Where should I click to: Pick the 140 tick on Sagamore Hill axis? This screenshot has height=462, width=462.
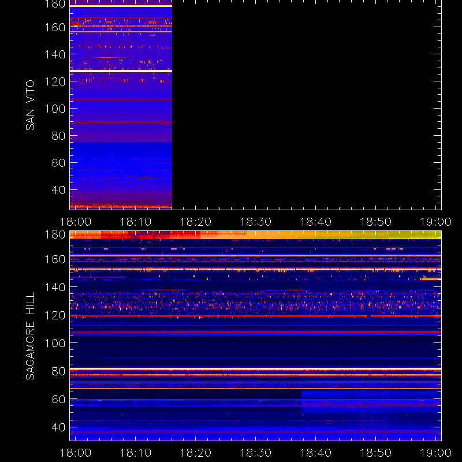55,287
